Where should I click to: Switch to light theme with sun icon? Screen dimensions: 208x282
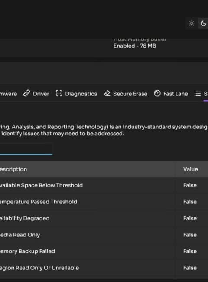point(192,23)
